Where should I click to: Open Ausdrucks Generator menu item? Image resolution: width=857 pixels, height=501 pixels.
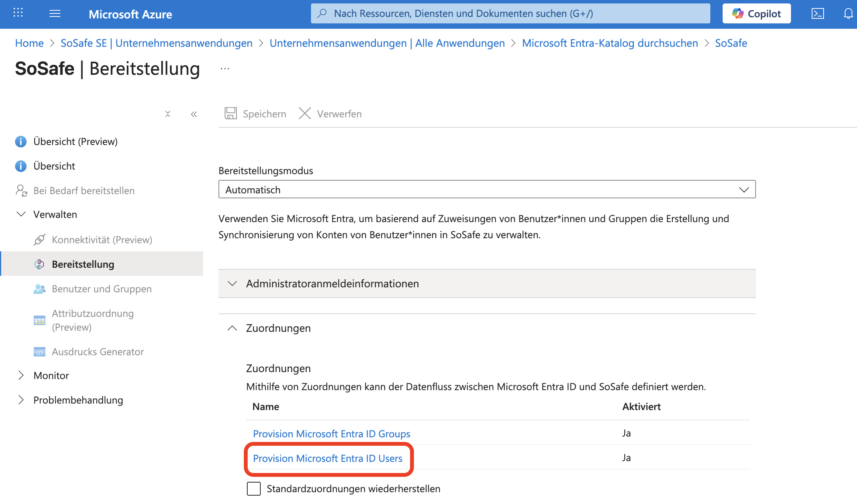98,352
